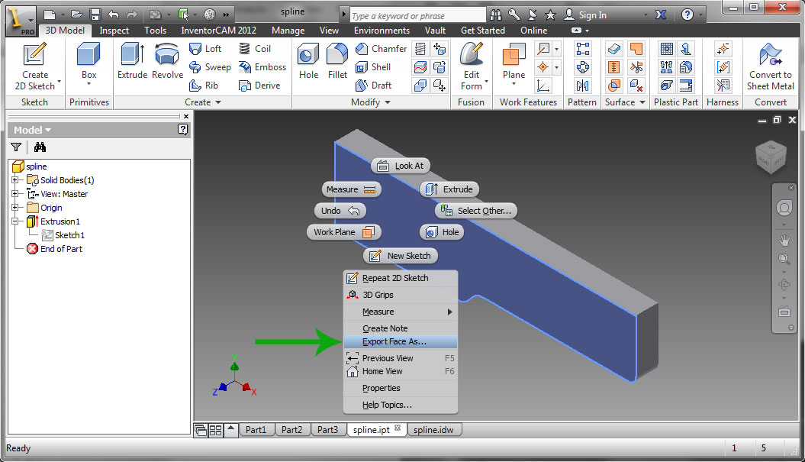
Task: Switch to Part2 document tab
Action: point(292,430)
